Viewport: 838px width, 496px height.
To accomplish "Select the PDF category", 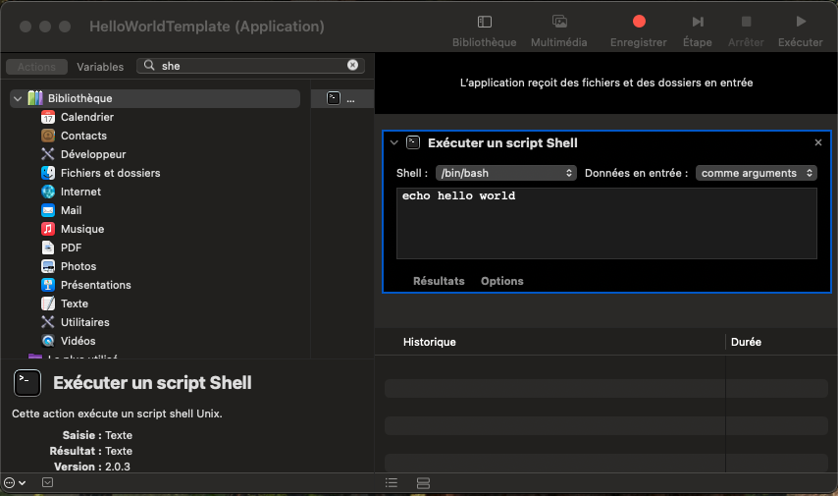I will coord(71,248).
